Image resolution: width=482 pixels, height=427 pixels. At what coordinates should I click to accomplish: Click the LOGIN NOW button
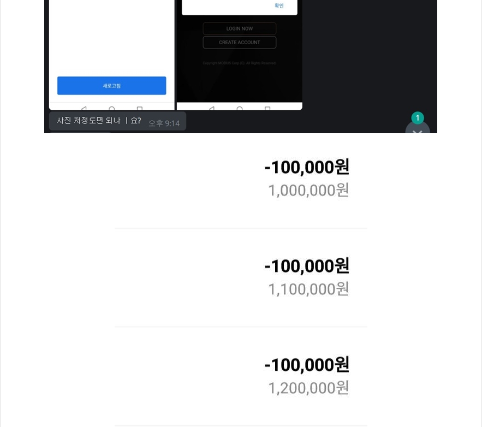click(240, 28)
